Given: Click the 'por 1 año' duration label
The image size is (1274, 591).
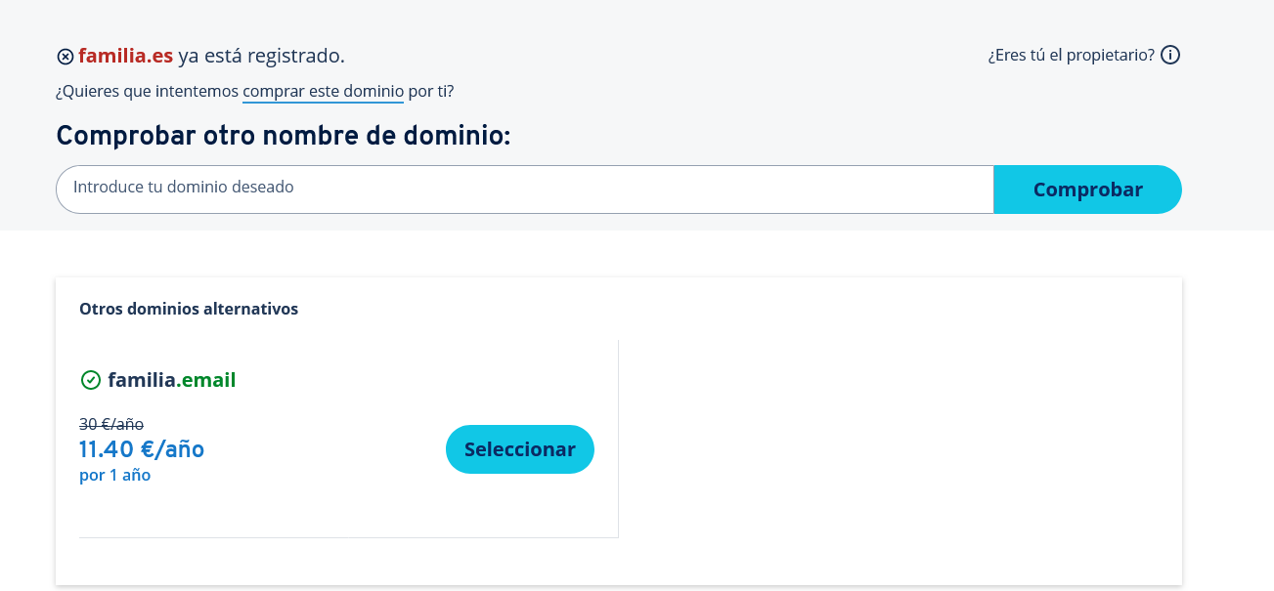Looking at the screenshot, I should click(114, 476).
